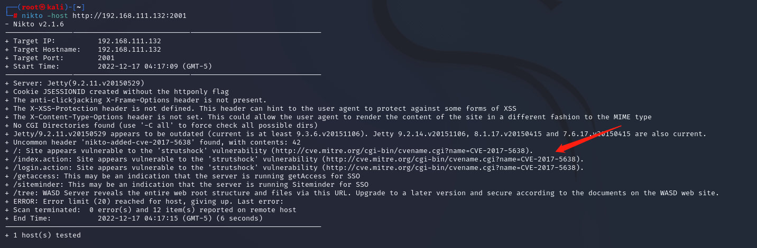The image size is (757, 248).
Task: Click the Target Hostname value
Action: [x=130, y=49]
